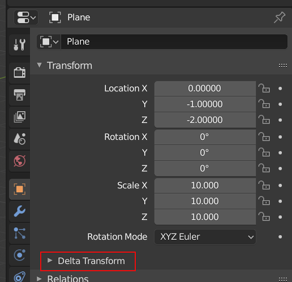Open the Modifiers wrench tab
Viewport: 292px width, 282px height.
tap(20, 211)
